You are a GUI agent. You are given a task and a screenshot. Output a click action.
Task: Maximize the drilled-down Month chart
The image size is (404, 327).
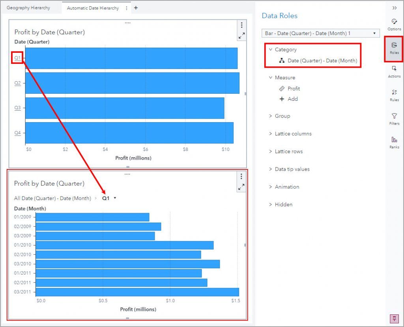242,187
